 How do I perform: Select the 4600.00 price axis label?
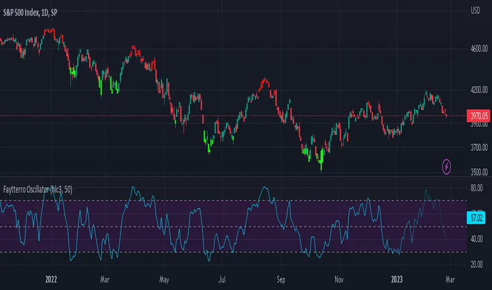[479, 49]
